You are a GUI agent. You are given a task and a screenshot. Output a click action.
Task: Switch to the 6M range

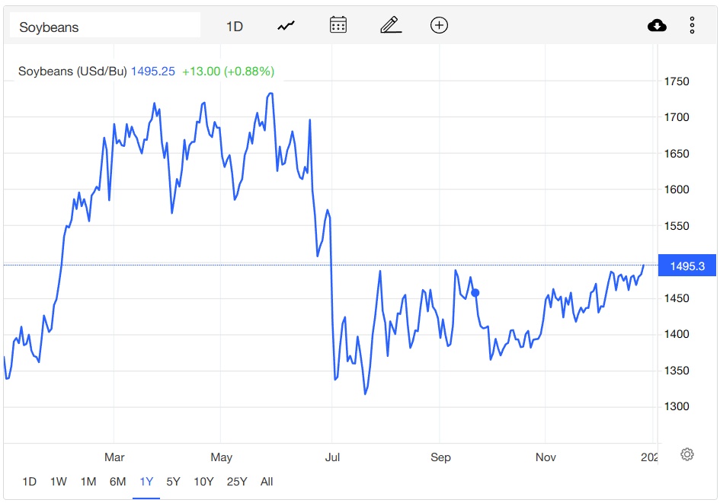(x=117, y=481)
